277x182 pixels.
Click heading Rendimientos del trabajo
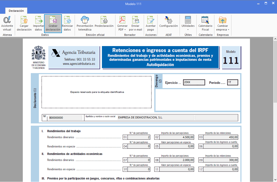point(64,131)
